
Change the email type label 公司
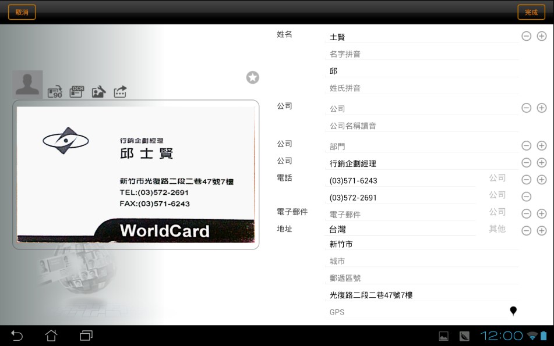point(497,212)
